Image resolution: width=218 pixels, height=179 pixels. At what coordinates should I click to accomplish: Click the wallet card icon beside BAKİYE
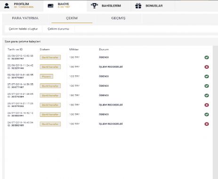pyautogui.click(x=50, y=6)
